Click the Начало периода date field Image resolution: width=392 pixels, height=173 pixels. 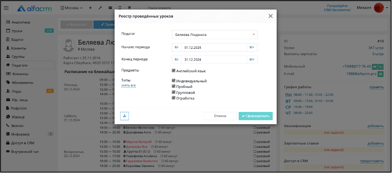tap(214, 48)
